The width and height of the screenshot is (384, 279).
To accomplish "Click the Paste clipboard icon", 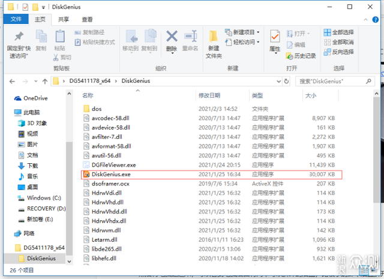I will coord(60,36).
